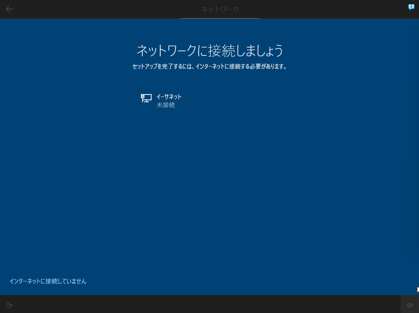
Task: Click the Ethernet computer monitor icon
Action: (146, 98)
